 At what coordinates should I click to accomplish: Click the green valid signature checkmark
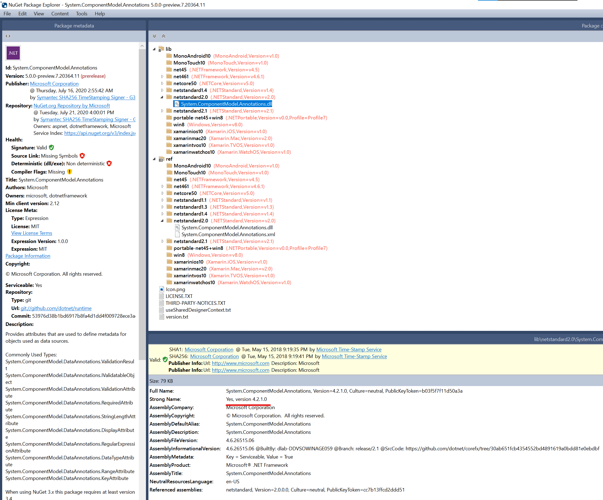tap(51, 147)
